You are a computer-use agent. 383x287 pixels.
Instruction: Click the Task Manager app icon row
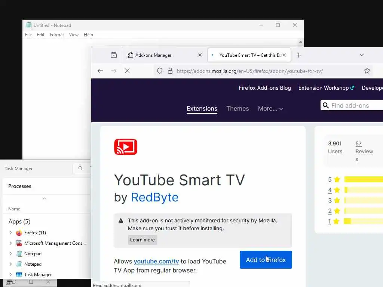coord(19,275)
